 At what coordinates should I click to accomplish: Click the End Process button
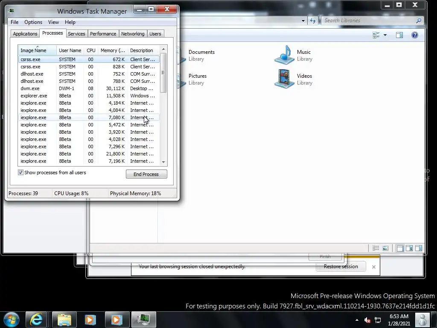coord(146,174)
